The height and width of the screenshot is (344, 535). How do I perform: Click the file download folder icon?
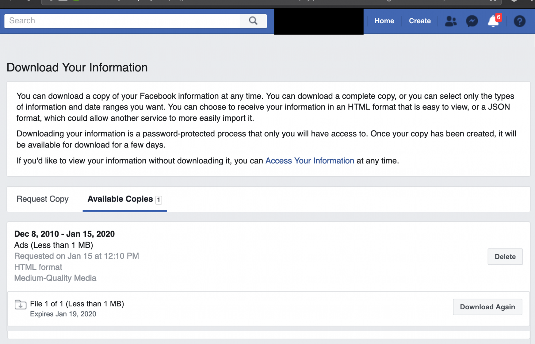coord(20,305)
